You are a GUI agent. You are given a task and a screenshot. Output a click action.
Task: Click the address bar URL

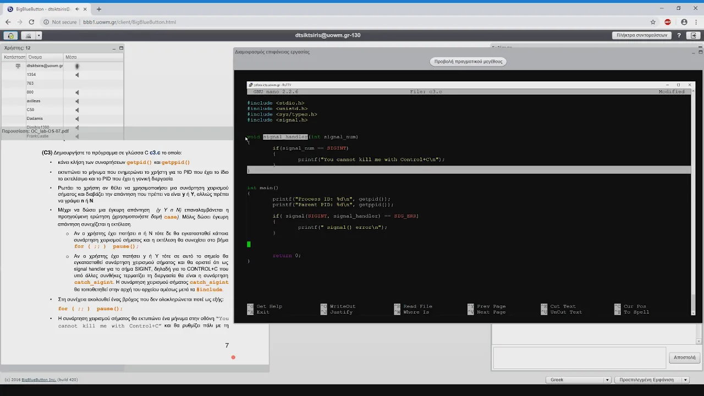pos(129,22)
